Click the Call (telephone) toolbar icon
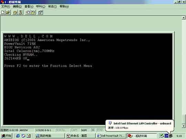Image resolution: width=186 pixels, height=139 pixels. pos(15,12)
